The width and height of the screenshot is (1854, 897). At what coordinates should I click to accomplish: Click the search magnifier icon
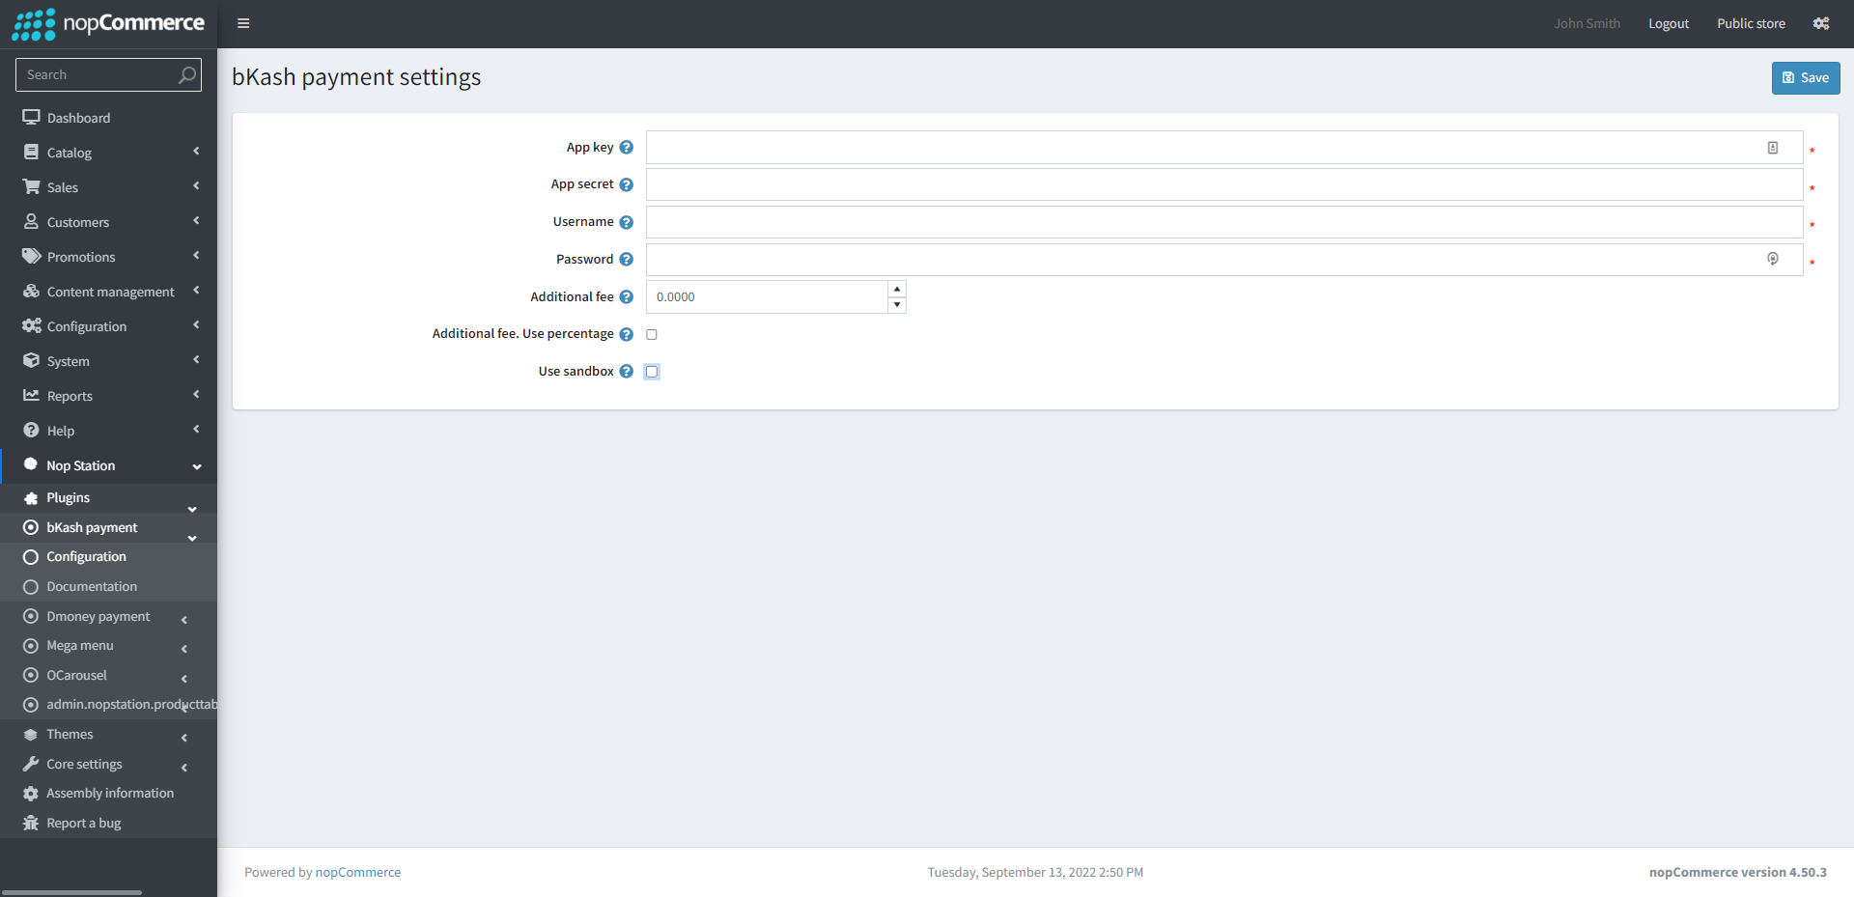coord(187,74)
